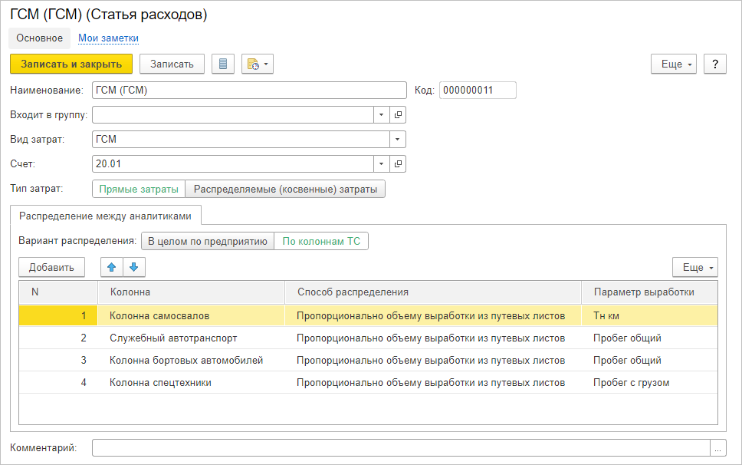Click into the Наименование text field
Screen dimensions: 742x465
point(248,91)
